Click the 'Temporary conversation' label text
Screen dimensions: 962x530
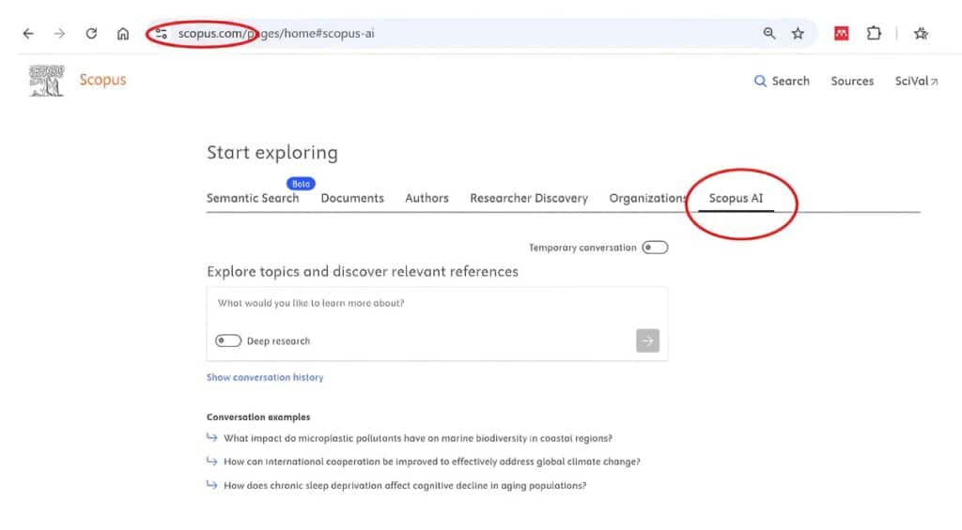tap(582, 248)
